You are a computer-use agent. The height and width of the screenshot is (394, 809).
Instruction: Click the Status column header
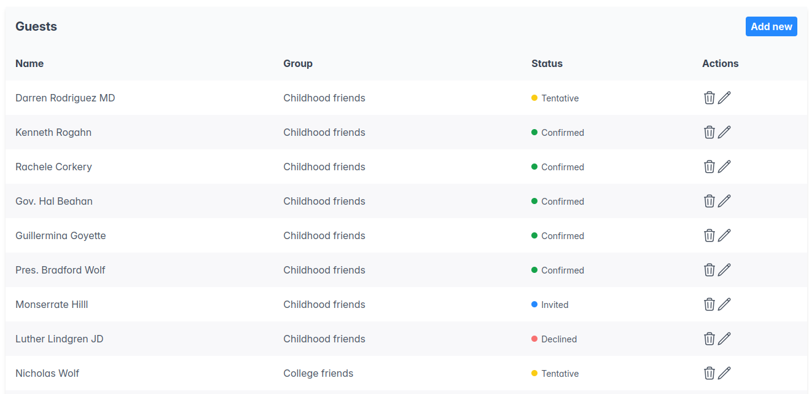(x=547, y=63)
